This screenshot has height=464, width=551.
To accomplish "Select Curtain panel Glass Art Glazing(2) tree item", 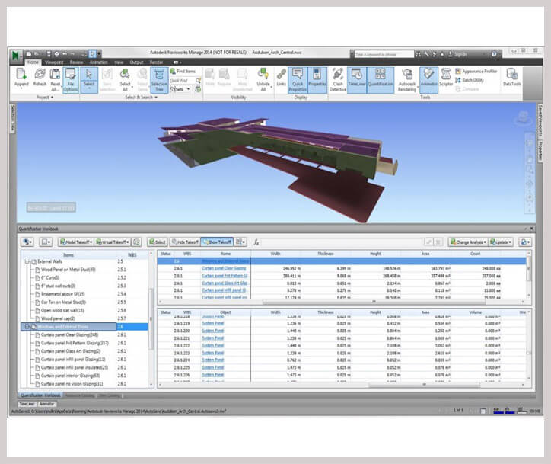I will 71,351.
